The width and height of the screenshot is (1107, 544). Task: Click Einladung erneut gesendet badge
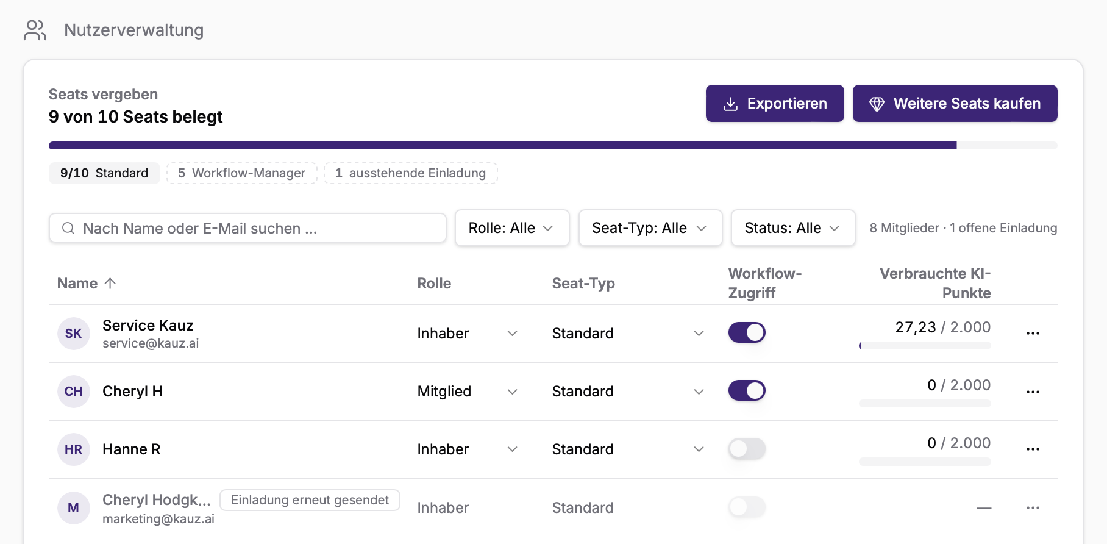(310, 500)
